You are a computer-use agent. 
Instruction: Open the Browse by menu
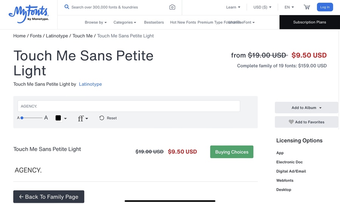(x=96, y=22)
